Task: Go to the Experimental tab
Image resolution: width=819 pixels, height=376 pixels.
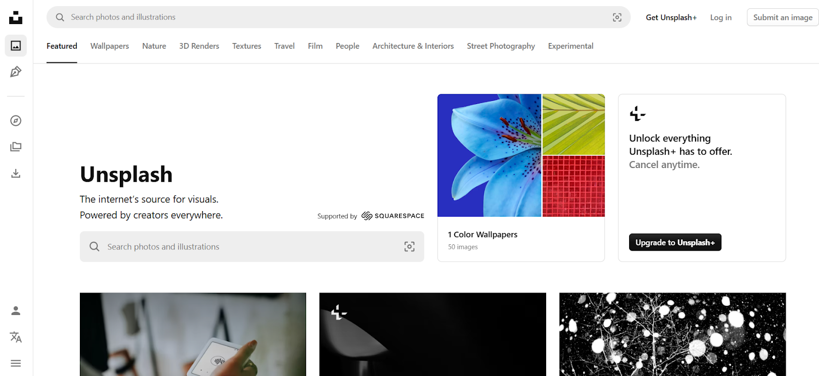Action: (571, 46)
